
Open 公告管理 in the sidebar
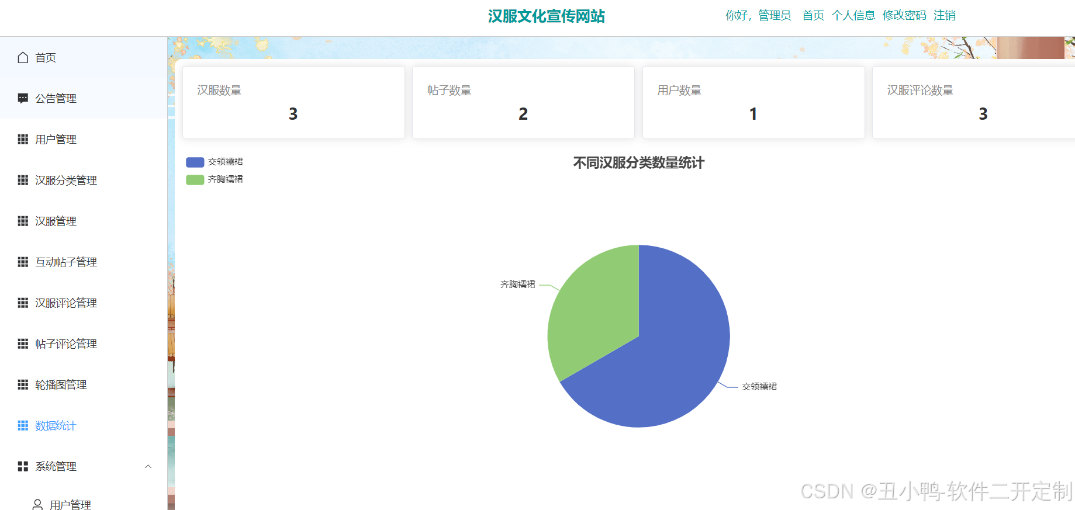84,98
